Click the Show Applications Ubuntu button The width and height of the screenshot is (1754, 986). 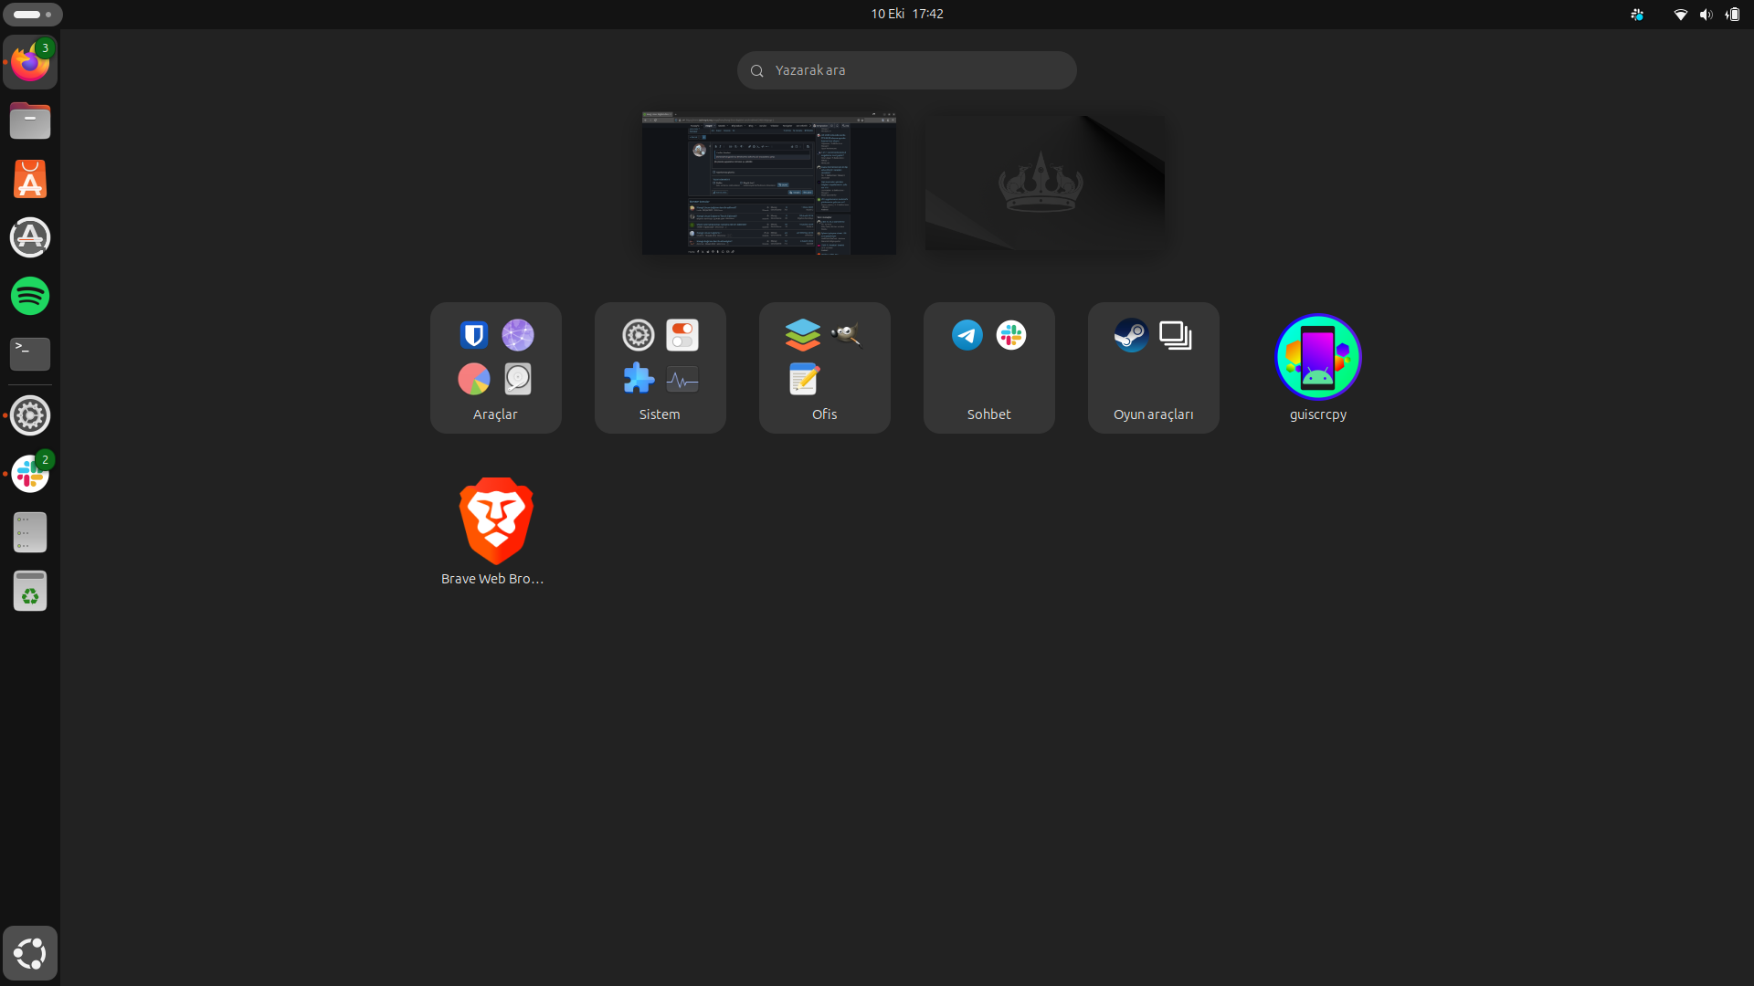tap(30, 953)
